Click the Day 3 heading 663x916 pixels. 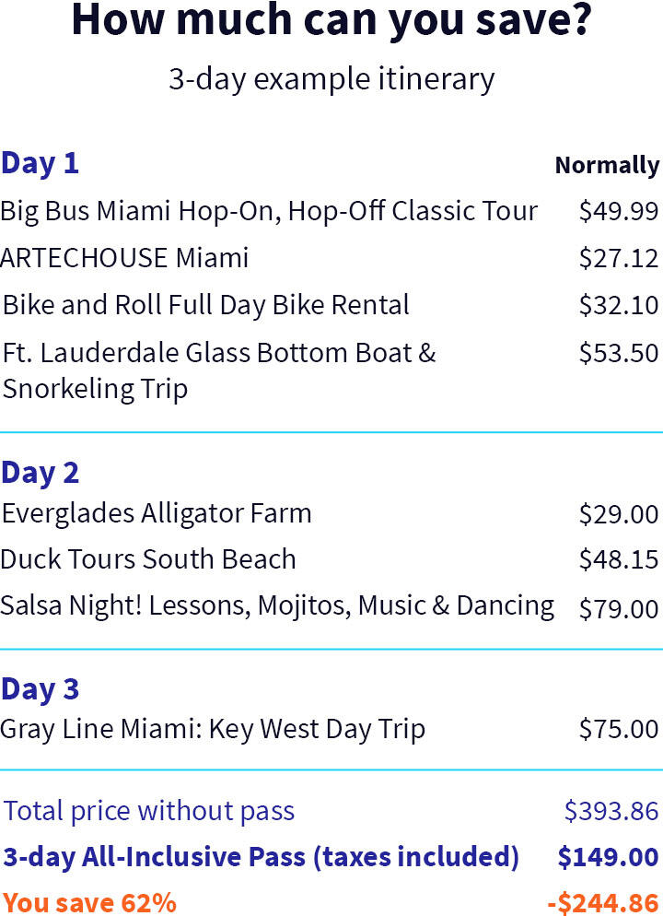[x=40, y=689]
